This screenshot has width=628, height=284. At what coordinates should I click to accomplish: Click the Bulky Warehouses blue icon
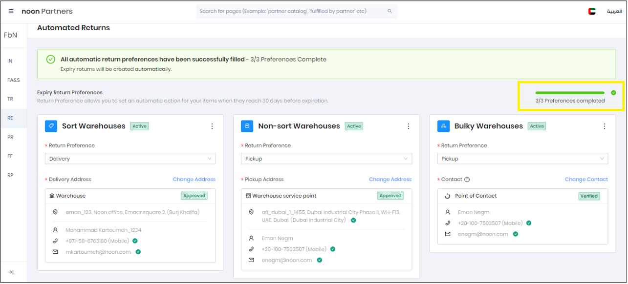point(444,126)
